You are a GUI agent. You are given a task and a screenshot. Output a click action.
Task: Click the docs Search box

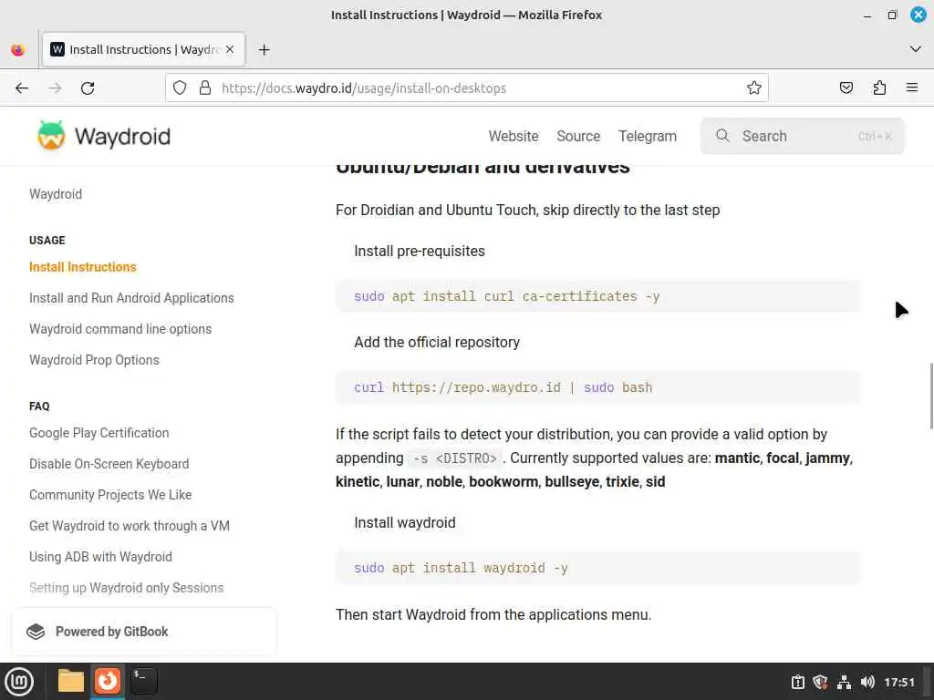803,137
